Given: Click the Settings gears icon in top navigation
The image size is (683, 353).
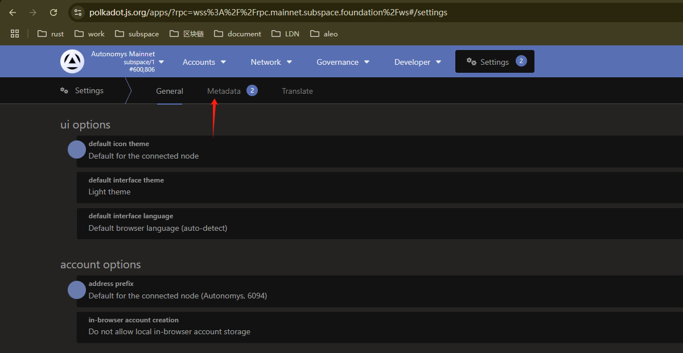Looking at the screenshot, I should pos(471,61).
